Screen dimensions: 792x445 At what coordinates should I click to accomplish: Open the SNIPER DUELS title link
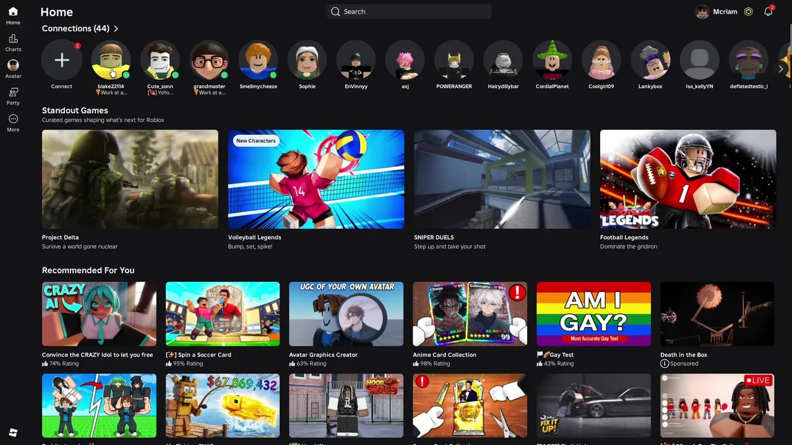[x=434, y=237]
